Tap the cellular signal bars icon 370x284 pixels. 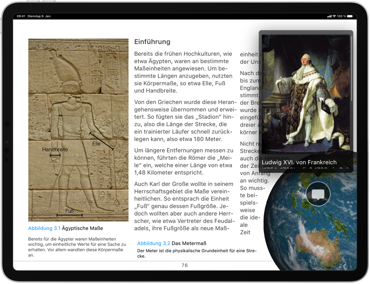329,16
